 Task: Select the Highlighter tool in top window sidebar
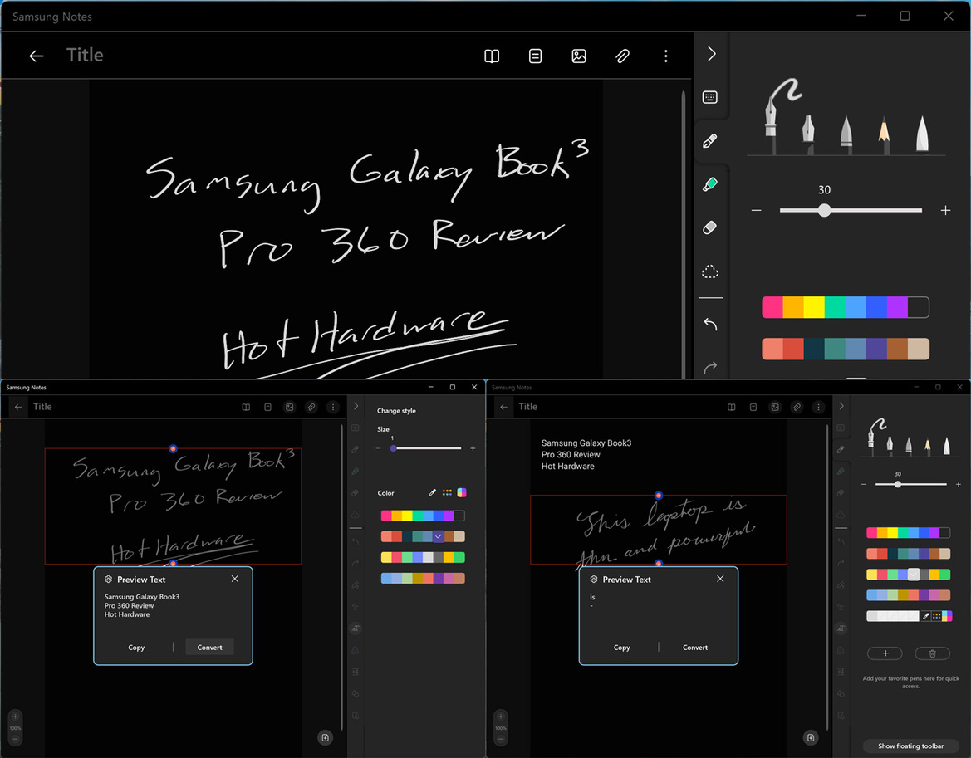click(x=710, y=184)
